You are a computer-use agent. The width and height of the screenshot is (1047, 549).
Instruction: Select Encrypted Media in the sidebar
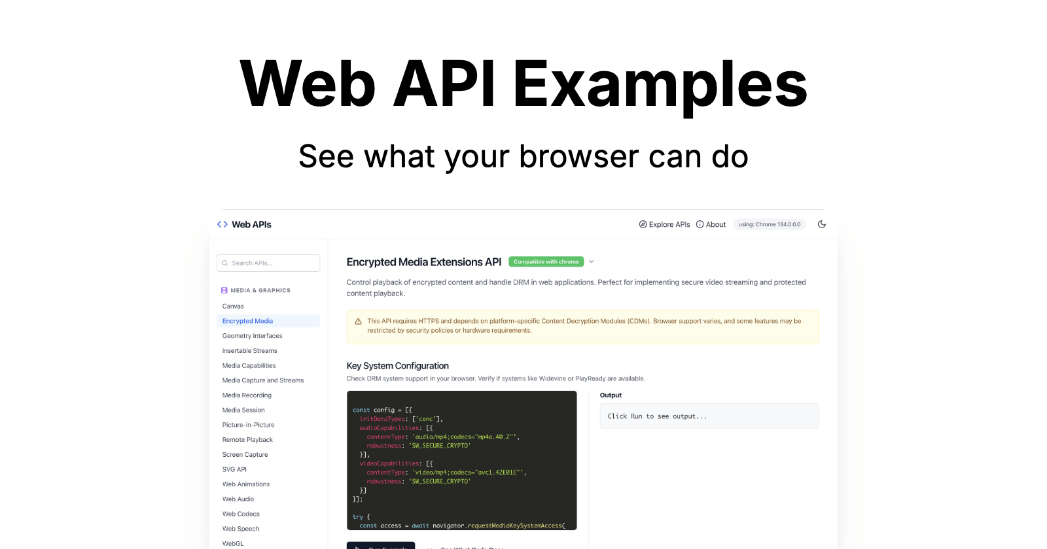pos(247,321)
